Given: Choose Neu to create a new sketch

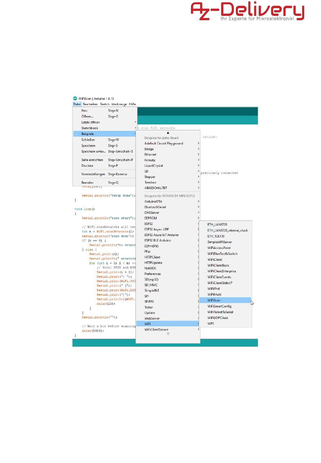Looking at the screenshot, I should coord(105,111).
